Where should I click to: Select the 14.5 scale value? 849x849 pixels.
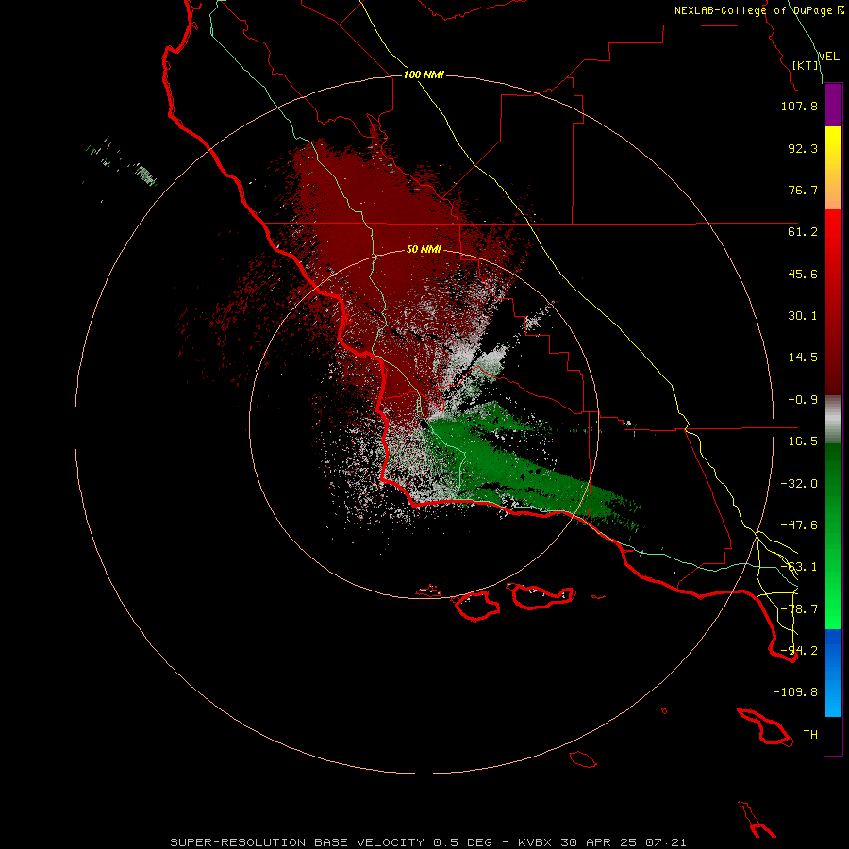tap(803, 358)
